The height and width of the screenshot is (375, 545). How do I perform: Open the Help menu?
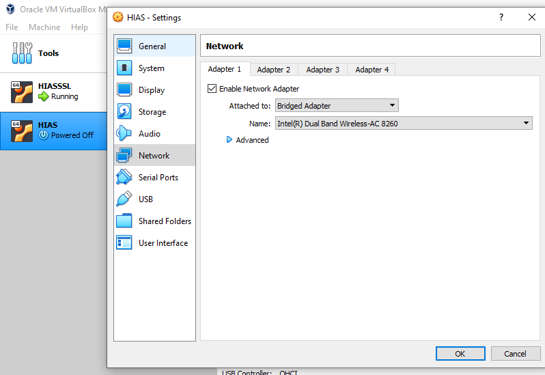(79, 27)
